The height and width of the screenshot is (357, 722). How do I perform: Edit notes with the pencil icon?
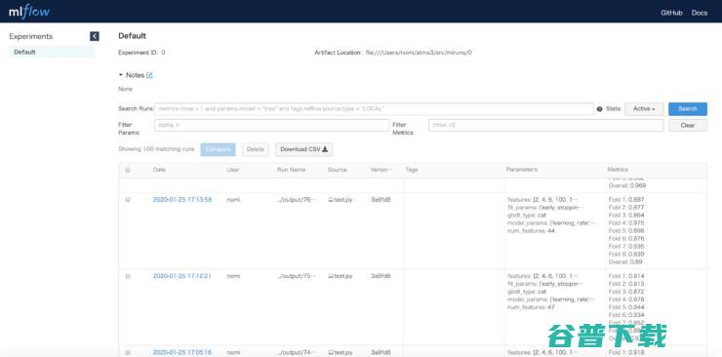(149, 75)
